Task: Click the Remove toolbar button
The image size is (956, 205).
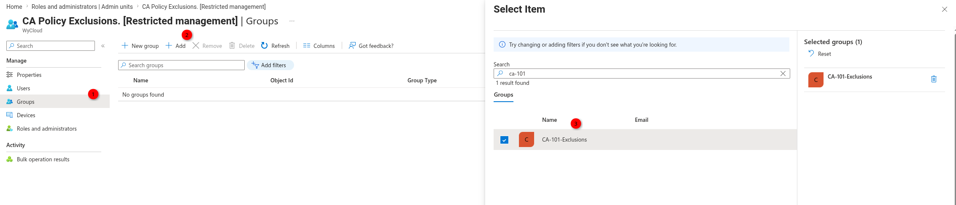Action: [207, 46]
